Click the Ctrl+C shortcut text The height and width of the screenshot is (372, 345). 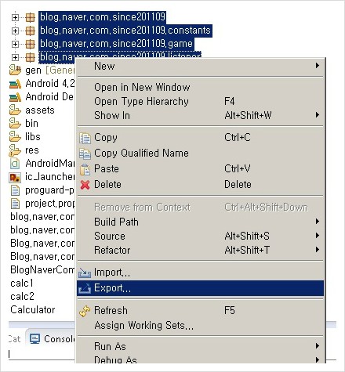(238, 137)
